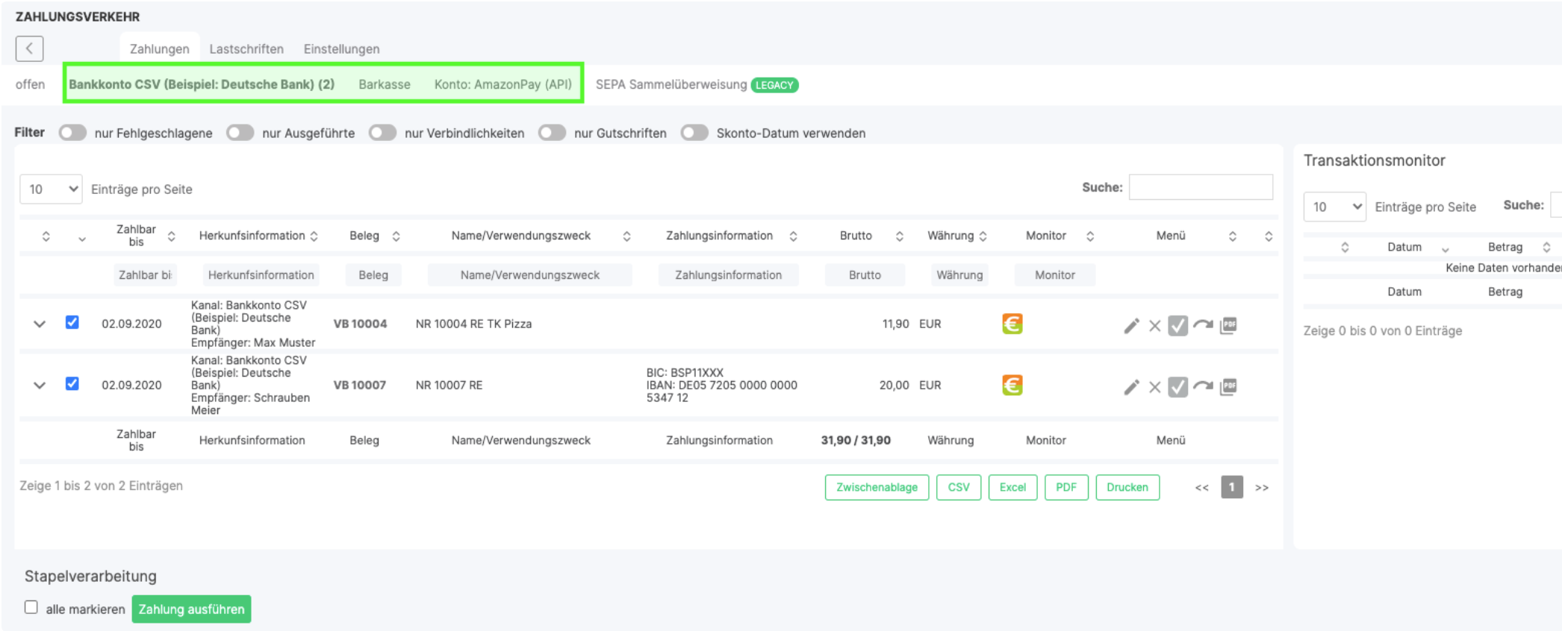Click the payments table Suche input field

click(x=1200, y=187)
